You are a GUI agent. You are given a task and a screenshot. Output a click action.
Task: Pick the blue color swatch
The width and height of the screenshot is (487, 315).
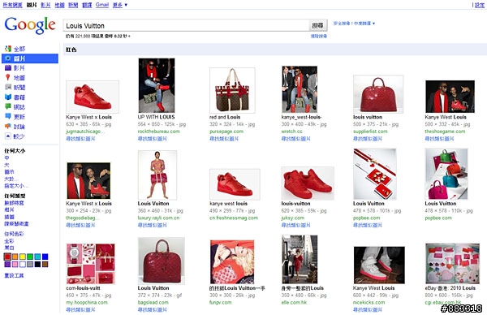[45, 257]
